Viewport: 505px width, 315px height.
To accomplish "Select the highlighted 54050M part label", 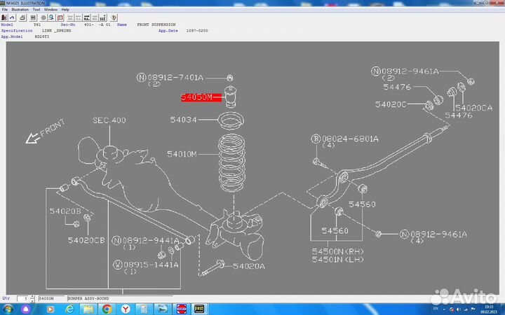I will (196, 97).
